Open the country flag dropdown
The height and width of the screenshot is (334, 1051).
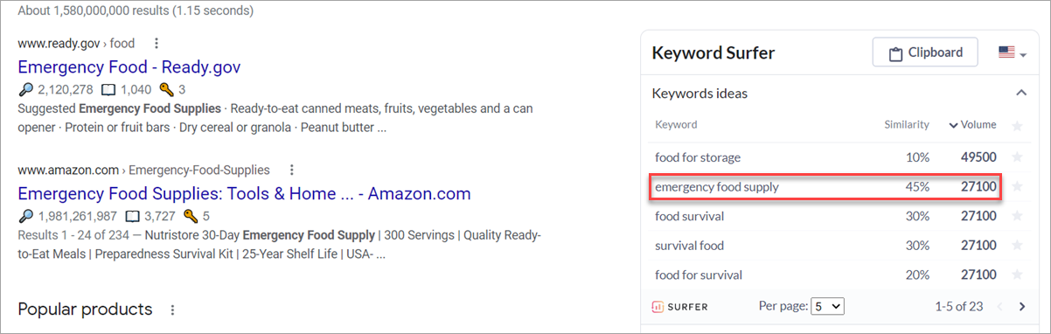pyautogui.click(x=1012, y=53)
